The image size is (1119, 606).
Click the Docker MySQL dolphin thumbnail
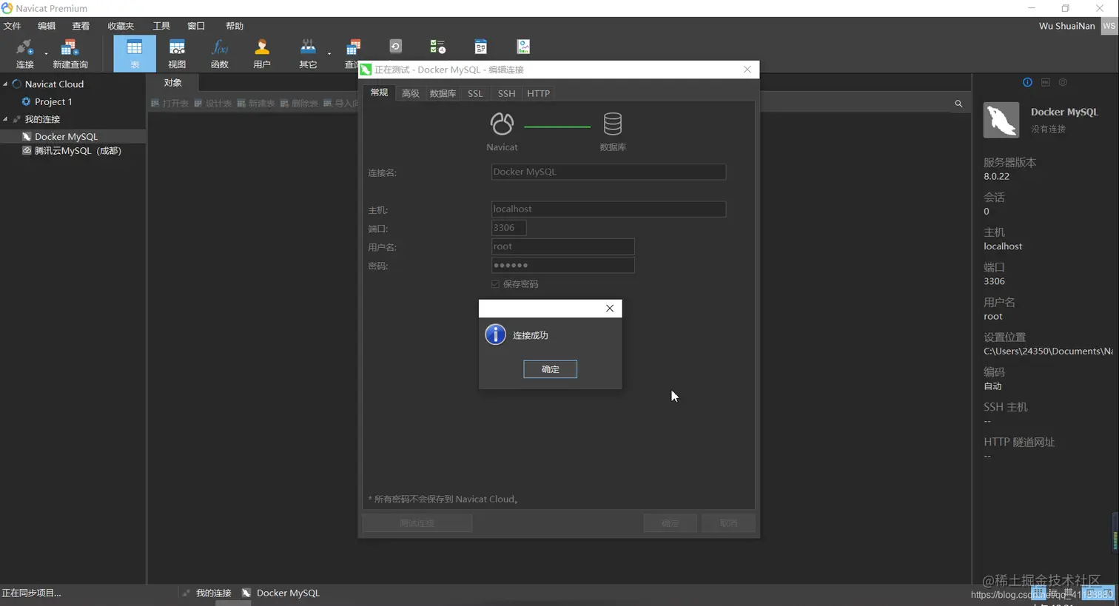point(1001,120)
